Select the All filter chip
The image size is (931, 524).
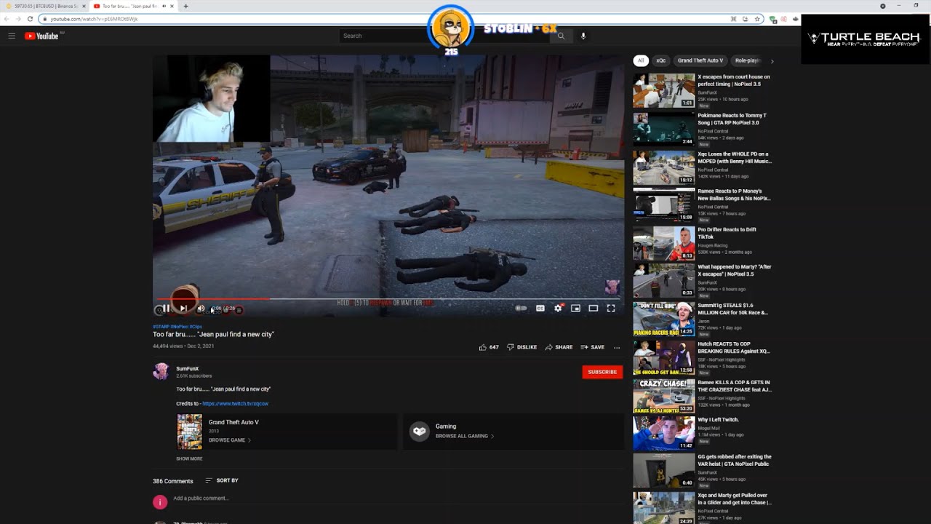(x=641, y=60)
